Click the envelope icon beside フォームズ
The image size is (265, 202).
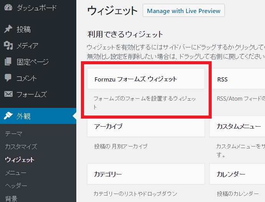point(8,94)
